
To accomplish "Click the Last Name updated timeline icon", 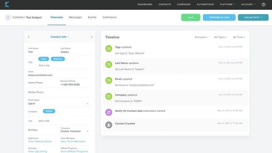I will click(109, 64).
